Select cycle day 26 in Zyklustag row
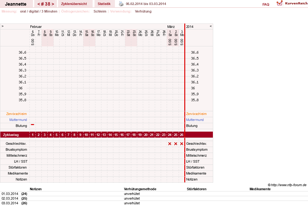308x220 pixels. pyautogui.click(x=182, y=135)
